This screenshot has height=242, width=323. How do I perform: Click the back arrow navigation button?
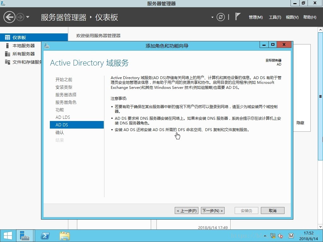coord(9,17)
